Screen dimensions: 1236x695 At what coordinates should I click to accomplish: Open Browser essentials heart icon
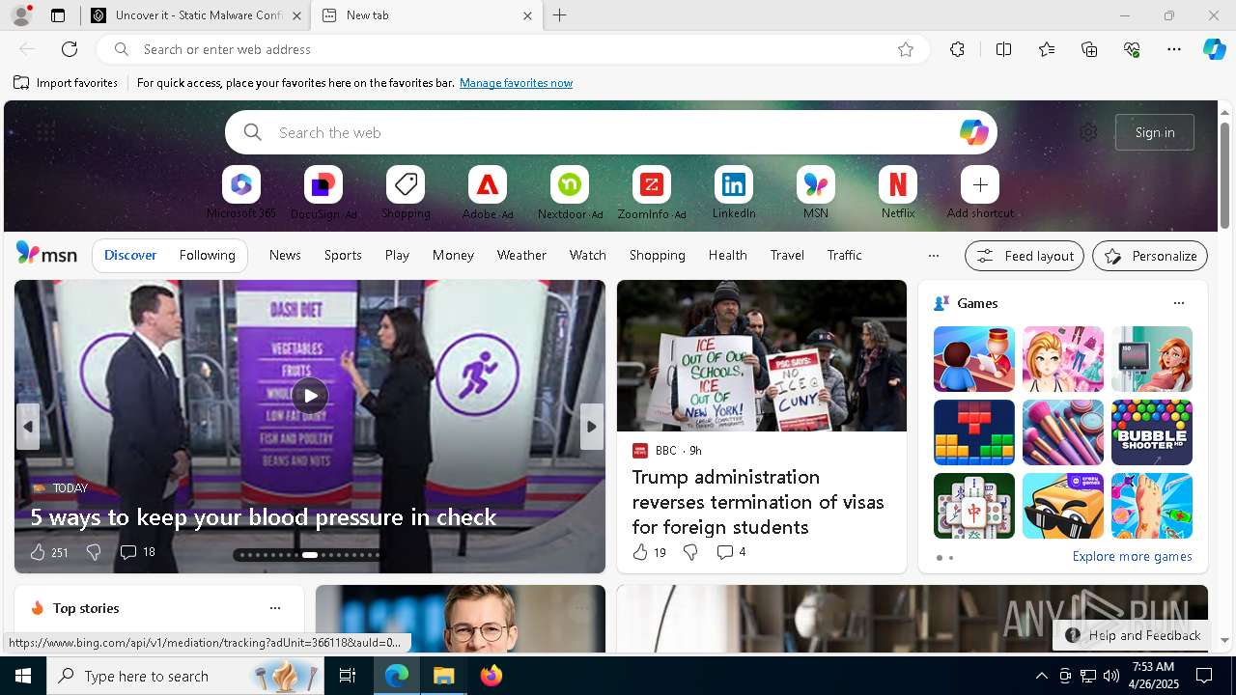pos(1132,49)
